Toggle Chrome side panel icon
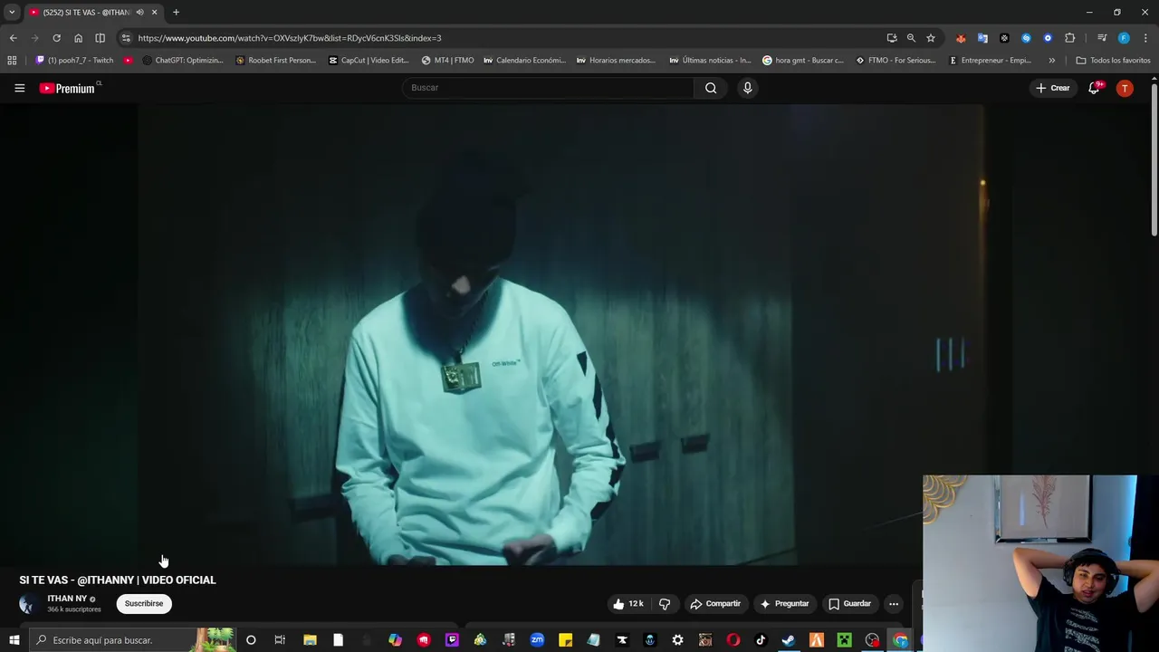Viewport: 1159px width, 652px height. [100, 38]
